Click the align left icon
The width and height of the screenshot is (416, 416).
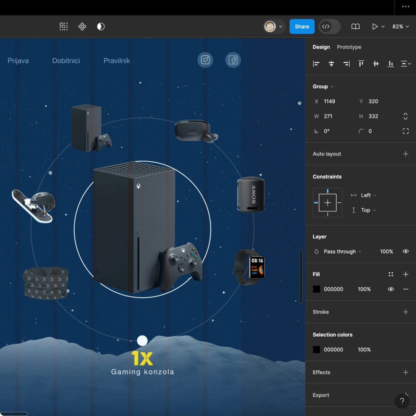pos(316,64)
